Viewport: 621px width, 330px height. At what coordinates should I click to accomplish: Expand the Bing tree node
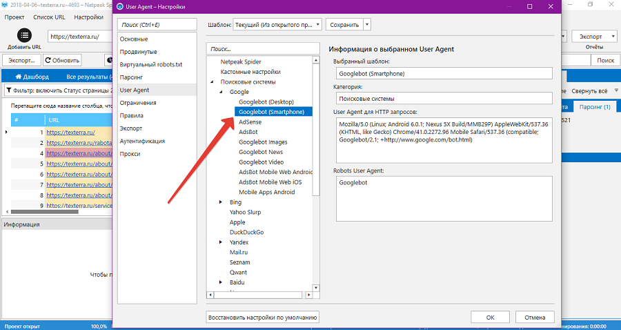click(x=221, y=202)
